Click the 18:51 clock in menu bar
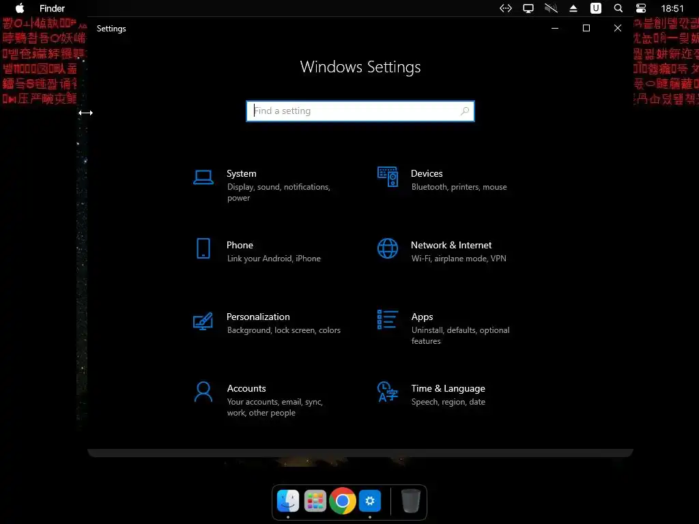 click(672, 8)
